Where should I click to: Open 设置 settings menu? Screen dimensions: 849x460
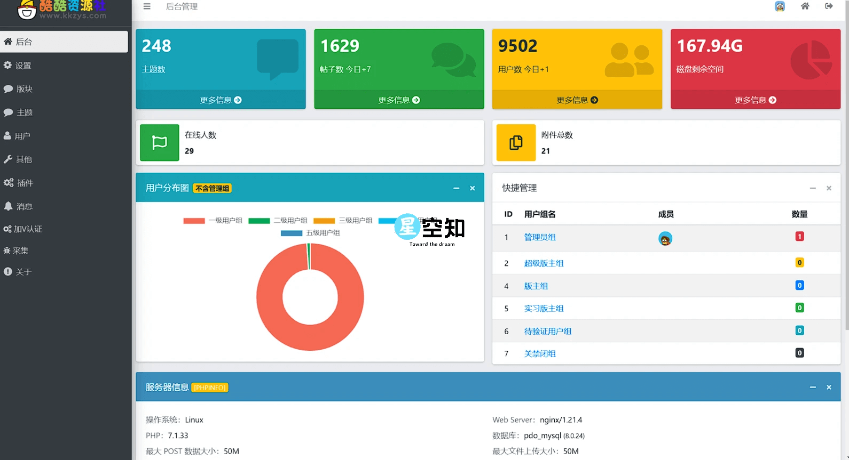(x=64, y=65)
